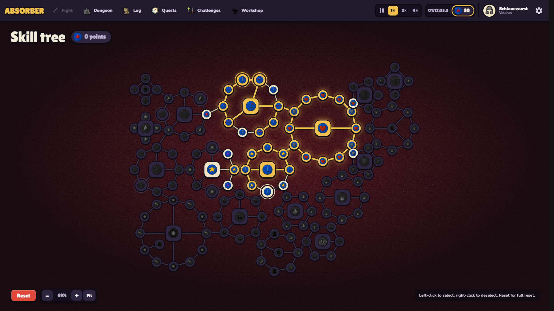Select the white-circled red star node

coord(206,114)
